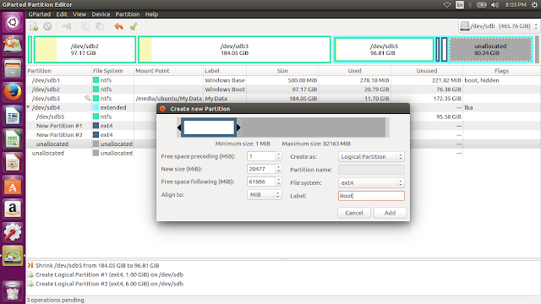Image resolution: width=541 pixels, height=304 pixels.
Task: Close the Create new Partition dialog
Action: (x=162, y=109)
